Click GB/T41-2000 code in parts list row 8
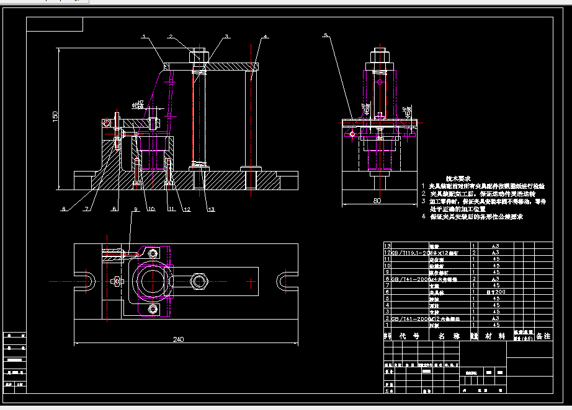 tap(410, 279)
